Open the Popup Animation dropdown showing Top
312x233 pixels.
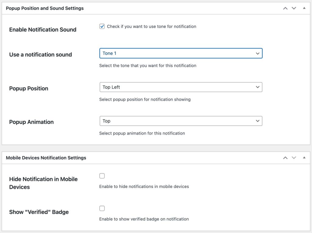[x=181, y=121]
